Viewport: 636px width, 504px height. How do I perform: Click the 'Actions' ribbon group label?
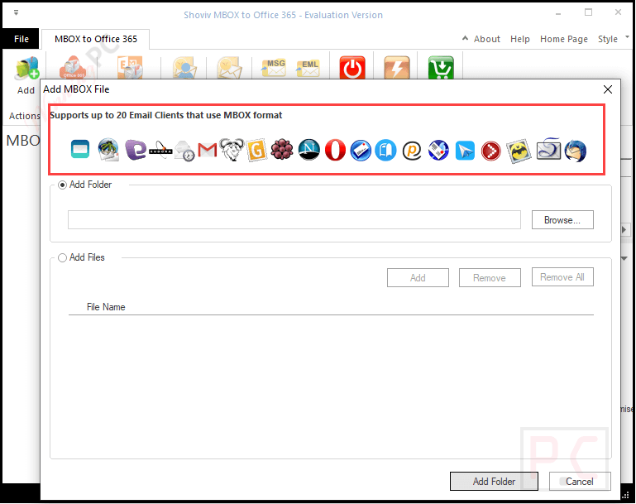point(24,116)
